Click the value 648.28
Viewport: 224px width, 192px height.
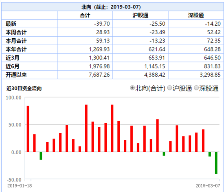point(213,49)
